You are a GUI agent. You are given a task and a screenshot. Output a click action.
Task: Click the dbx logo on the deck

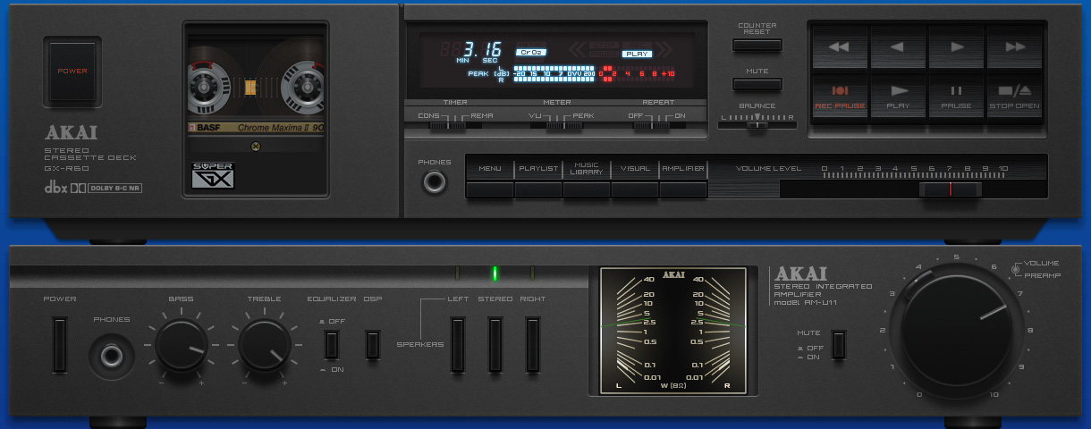pyautogui.click(x=57, y=188)
